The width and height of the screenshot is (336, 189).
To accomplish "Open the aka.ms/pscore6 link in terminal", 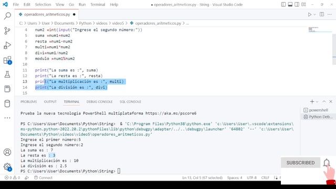I will 171,113.
